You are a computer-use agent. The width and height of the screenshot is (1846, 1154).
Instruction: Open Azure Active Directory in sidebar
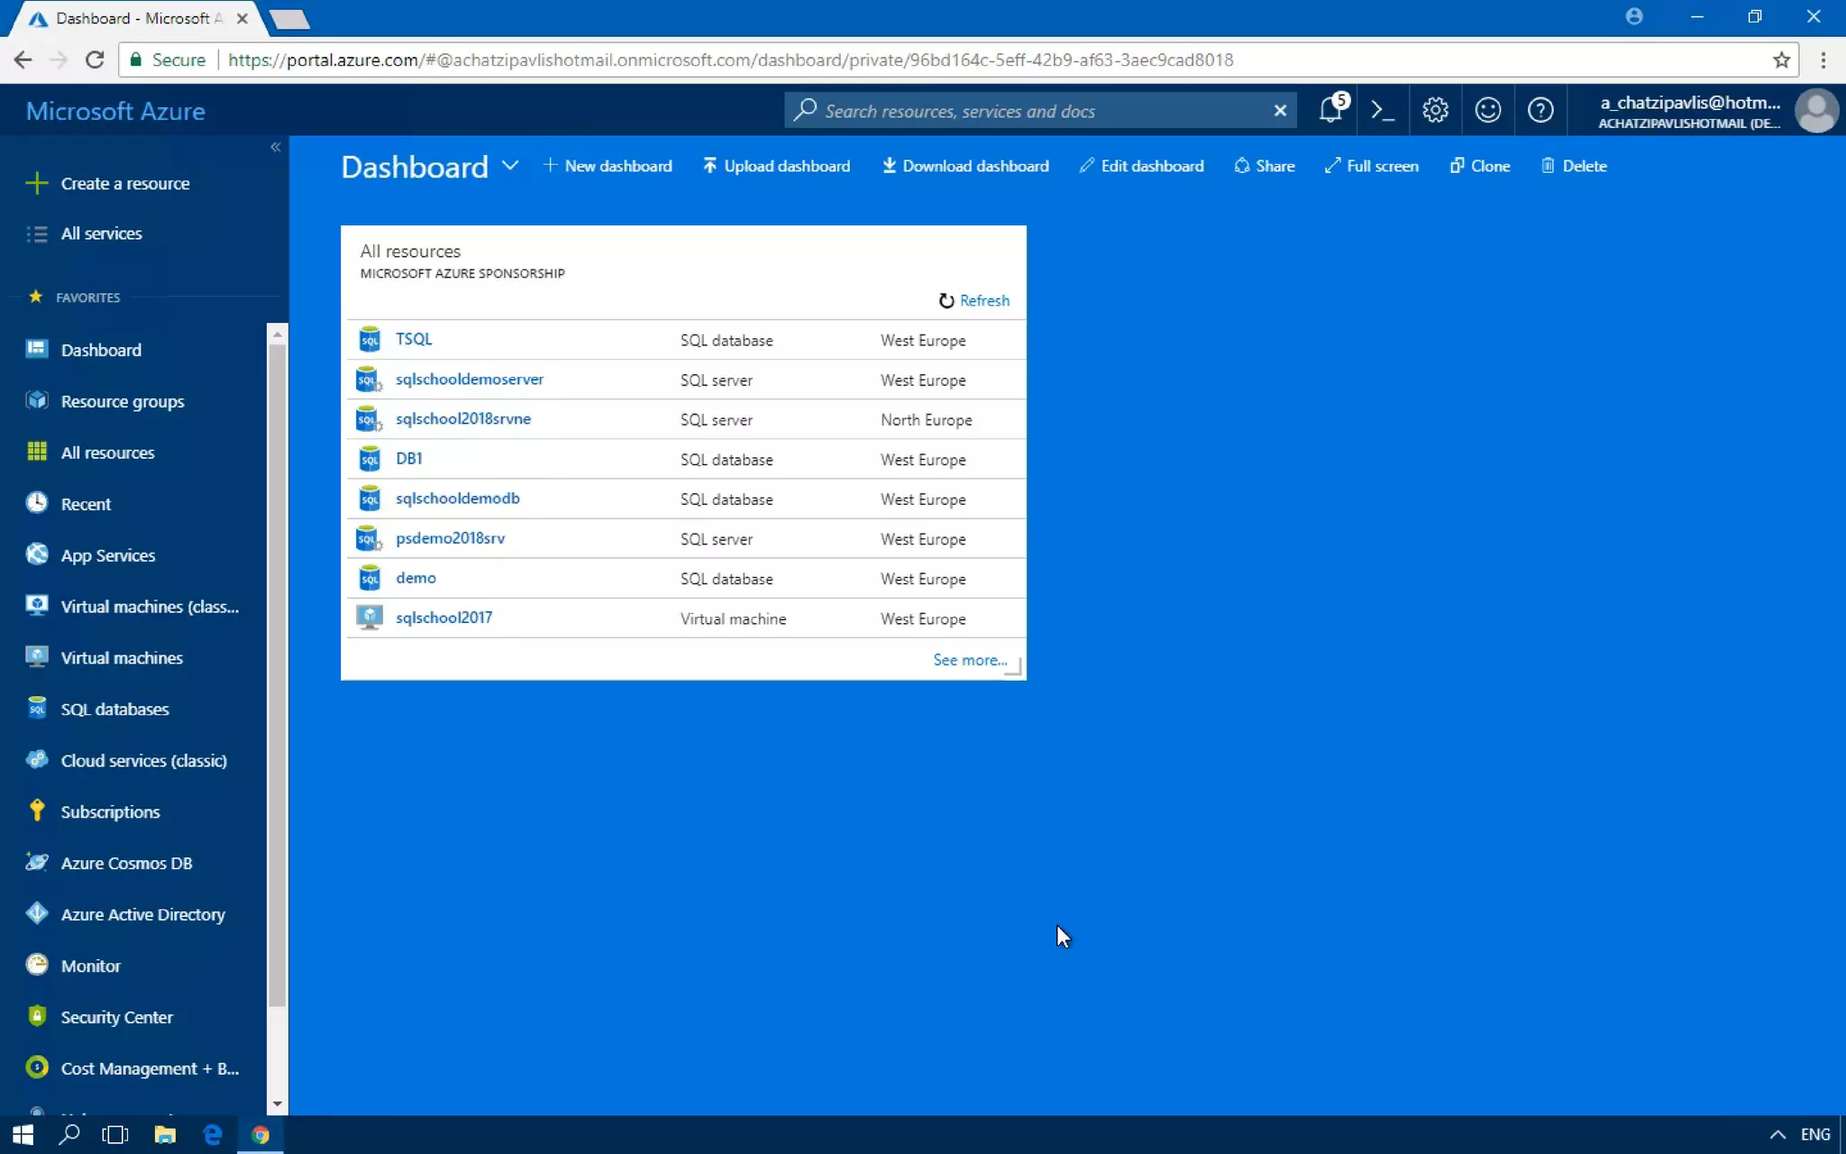(x=142, y=914)
